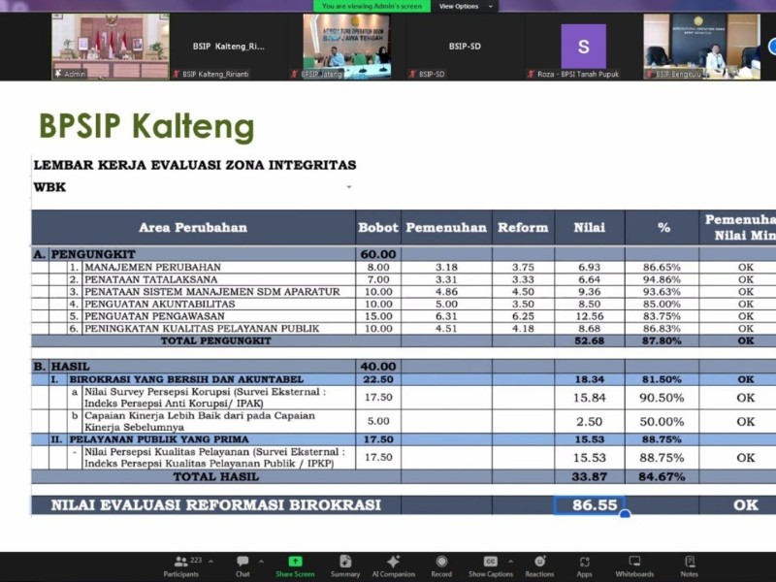The width and height of the screenshot is (776, 582).
Task: Toggle Show Captions on
Action: tap(490, 564)
